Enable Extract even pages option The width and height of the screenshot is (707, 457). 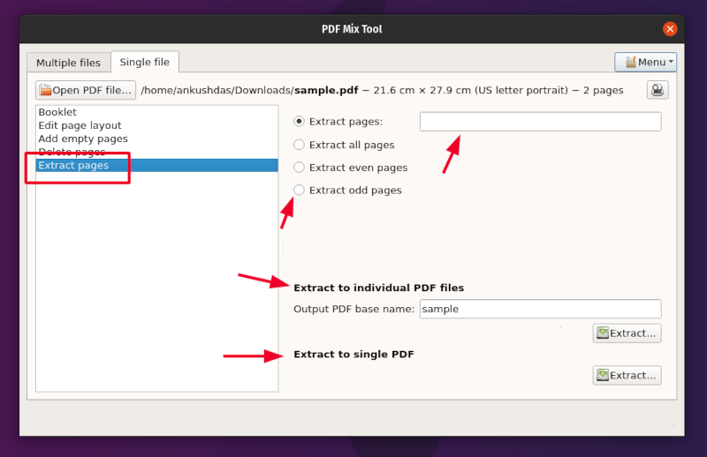[299, 168]
